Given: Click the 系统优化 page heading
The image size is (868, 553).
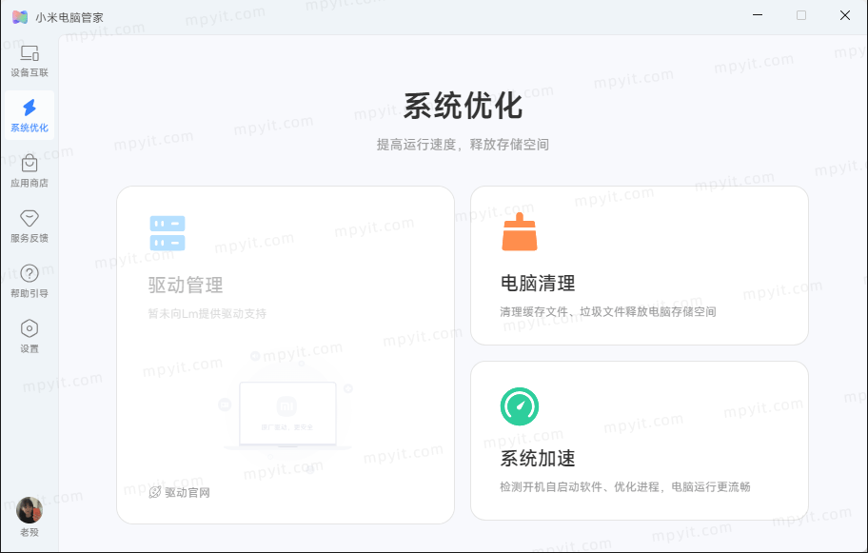Looking at the screenshot, I should pos(463,106).
